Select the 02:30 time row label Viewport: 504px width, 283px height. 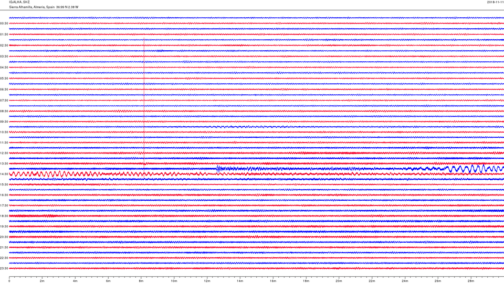4,46
